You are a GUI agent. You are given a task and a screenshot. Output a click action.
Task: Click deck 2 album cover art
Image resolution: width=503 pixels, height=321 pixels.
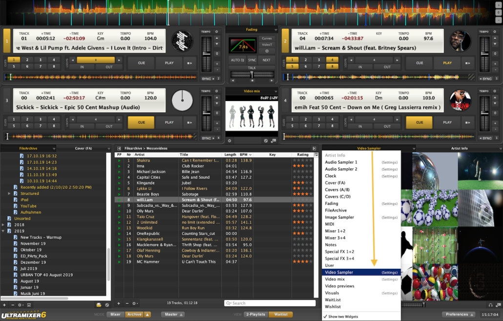coord(460,41)
